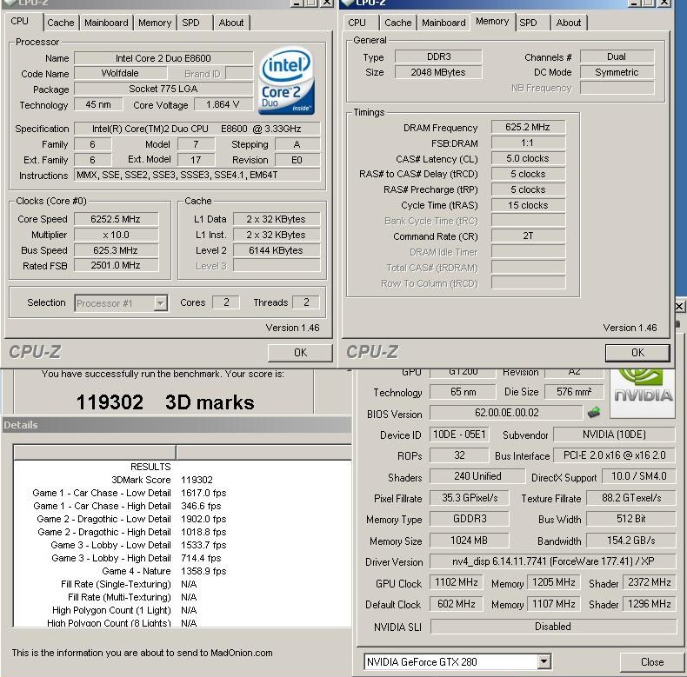Click the Bandwidth 154.2 GB/s field

pyautogui.click(x=631, y=541)
